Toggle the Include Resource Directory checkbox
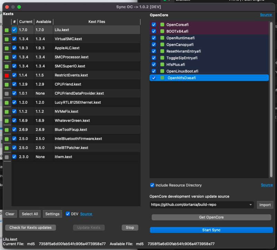This screenshot has height=250, width=277. click(152, 185)
